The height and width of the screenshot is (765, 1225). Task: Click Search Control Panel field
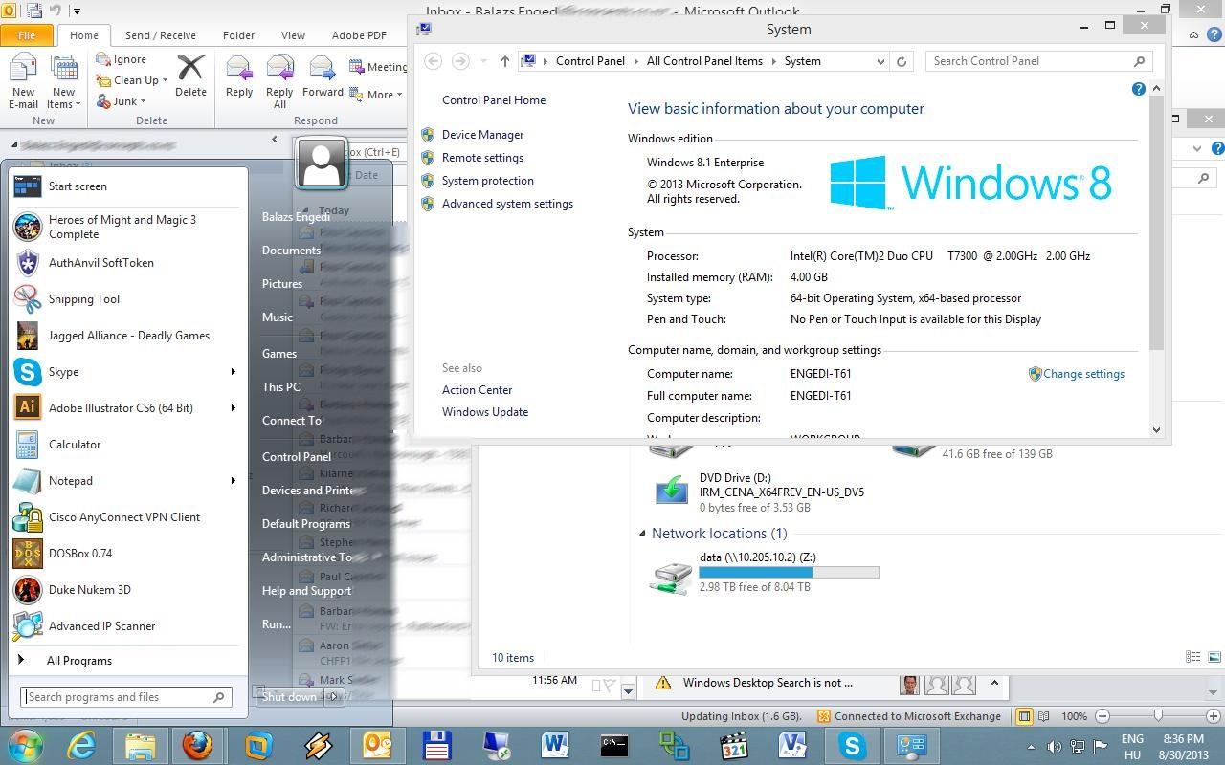[1038, 61]
